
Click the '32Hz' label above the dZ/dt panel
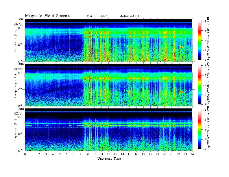[x=21, y=109]
